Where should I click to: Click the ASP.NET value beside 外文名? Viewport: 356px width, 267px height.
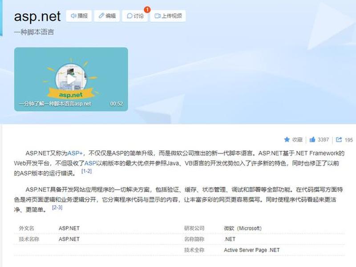pyautogui.click(x=69, y=228)
